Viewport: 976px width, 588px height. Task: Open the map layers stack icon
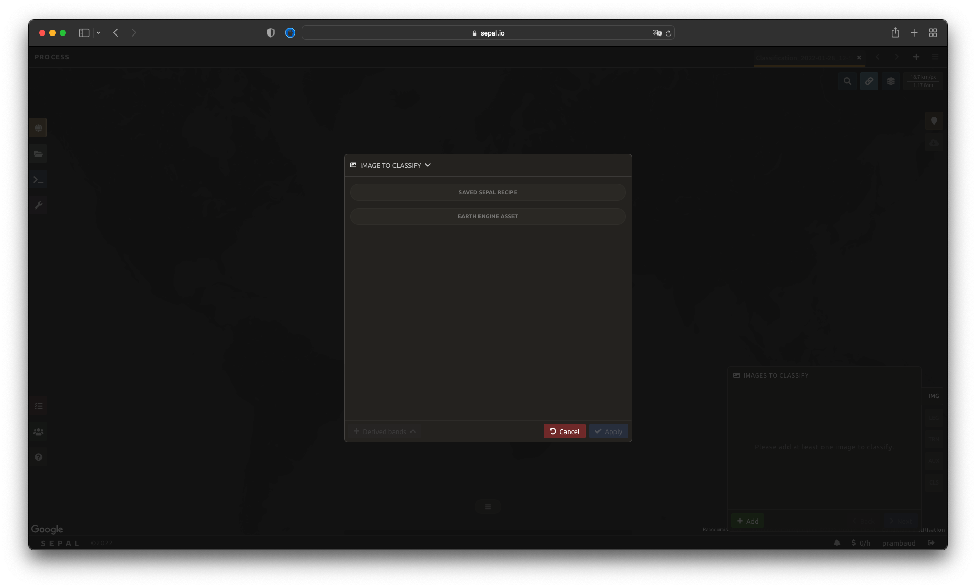(x=891, y=81)
